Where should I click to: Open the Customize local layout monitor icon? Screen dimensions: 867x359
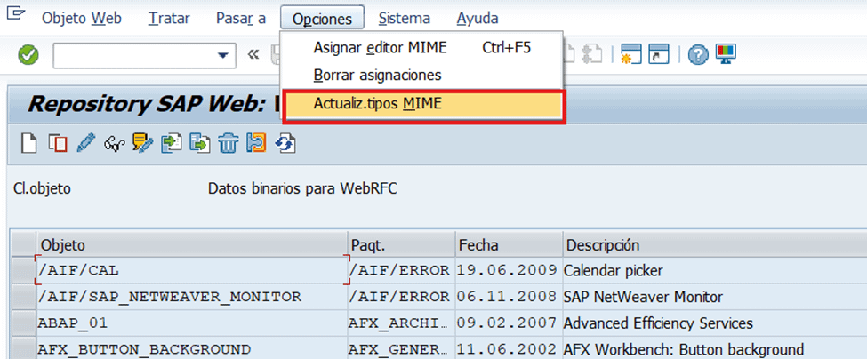coord(727,55)
